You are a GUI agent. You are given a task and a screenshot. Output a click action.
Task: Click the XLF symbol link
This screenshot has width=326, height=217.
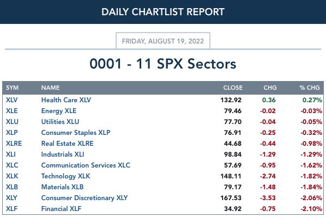(11, 209)
